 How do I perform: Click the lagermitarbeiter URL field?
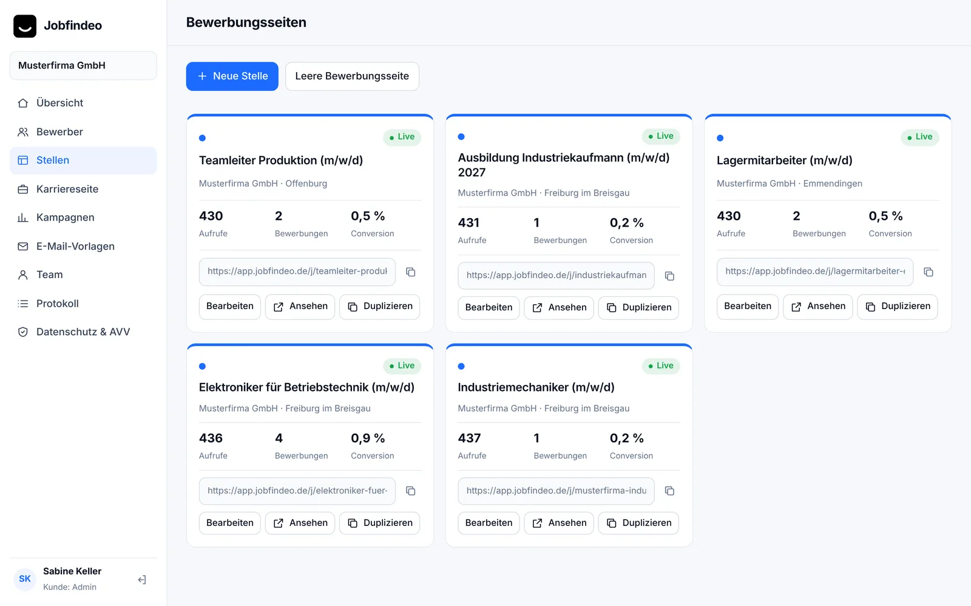pyautogui.click(x=815, y=271)
